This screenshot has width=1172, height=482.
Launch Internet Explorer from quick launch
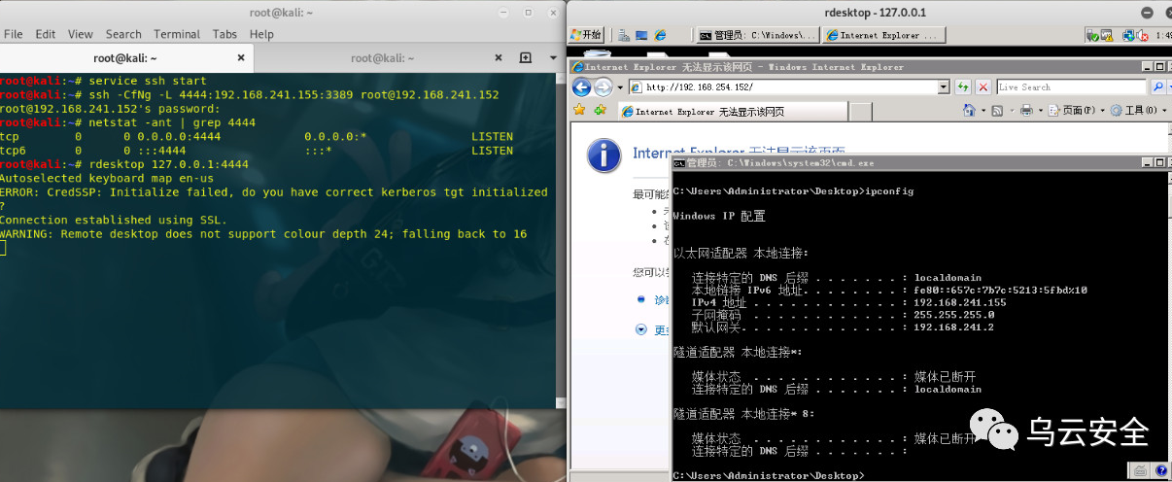coord(660,35)
